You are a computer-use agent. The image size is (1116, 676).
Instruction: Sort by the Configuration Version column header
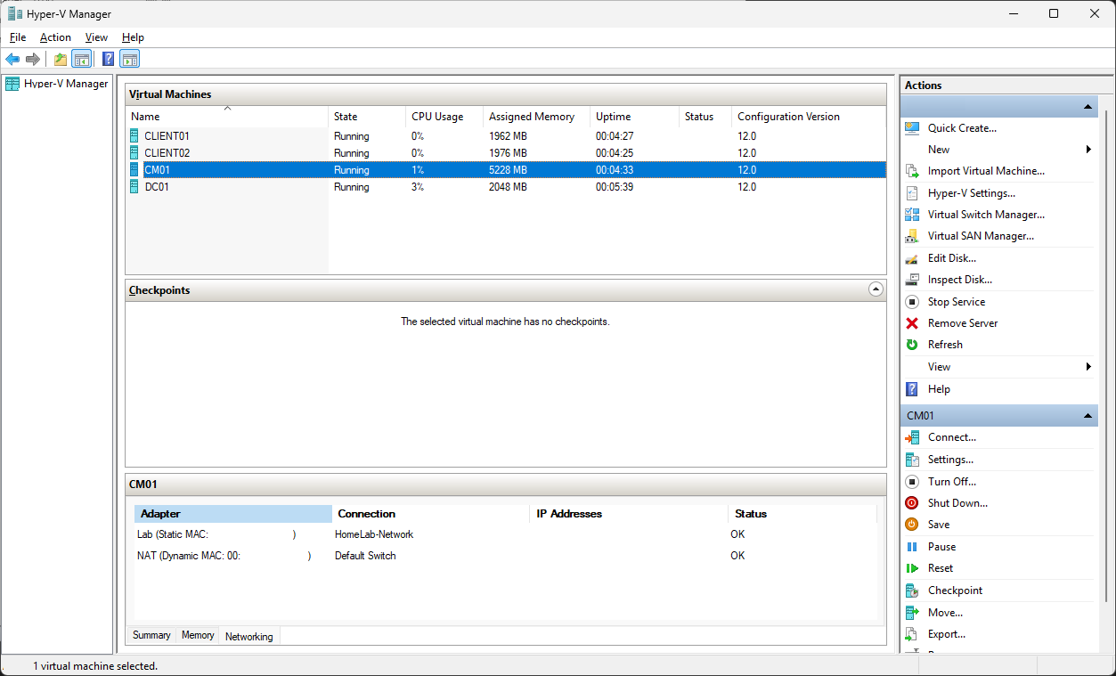click(x=808, y=117)
